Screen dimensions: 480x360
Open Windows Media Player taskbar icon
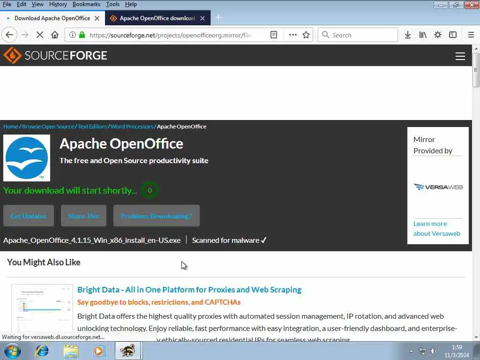99,351
